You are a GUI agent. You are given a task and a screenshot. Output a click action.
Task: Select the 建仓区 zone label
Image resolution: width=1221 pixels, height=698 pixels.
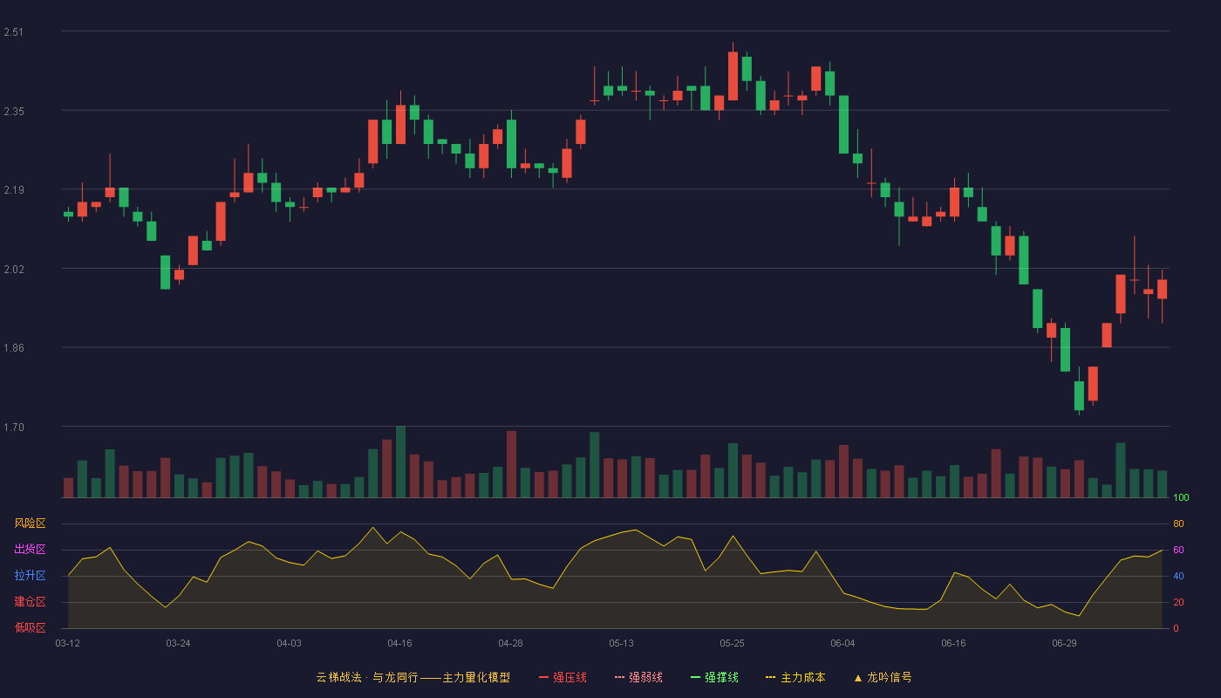click(30, 602)
